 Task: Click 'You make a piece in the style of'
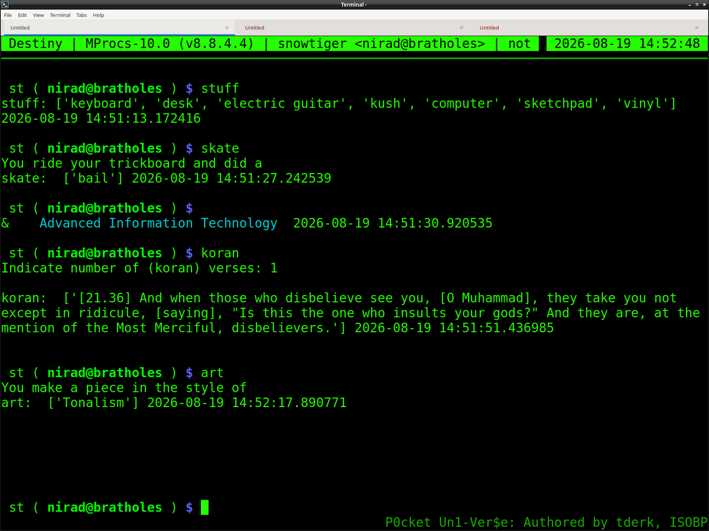tap(124, 388)
